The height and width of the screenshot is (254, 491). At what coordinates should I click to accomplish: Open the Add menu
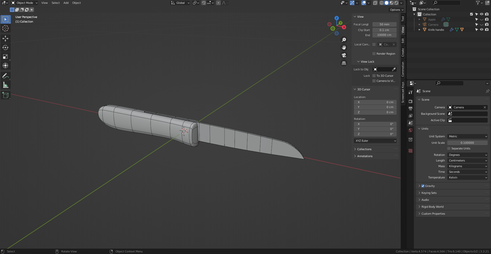(66, 3)
